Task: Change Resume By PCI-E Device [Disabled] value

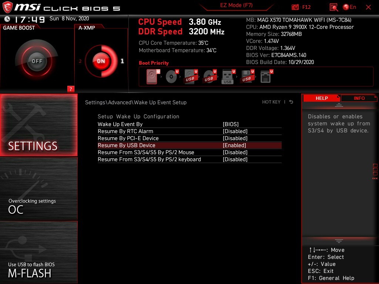Action: click(235, 138)
